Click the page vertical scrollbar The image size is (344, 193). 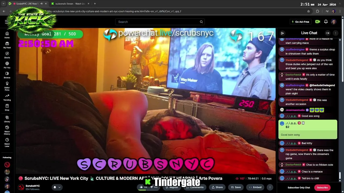coord(342,50)
